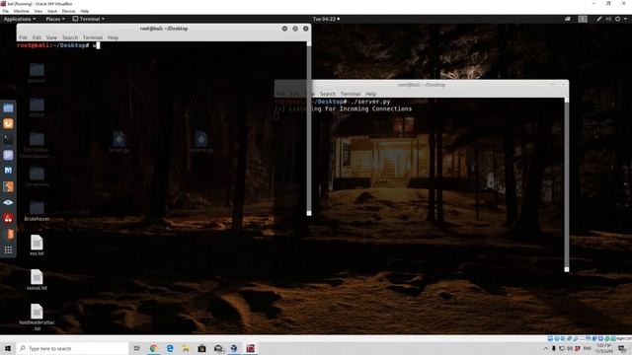Click the Windows Start button
Viewport: 632px width, 355px height.
pos(8,348)
